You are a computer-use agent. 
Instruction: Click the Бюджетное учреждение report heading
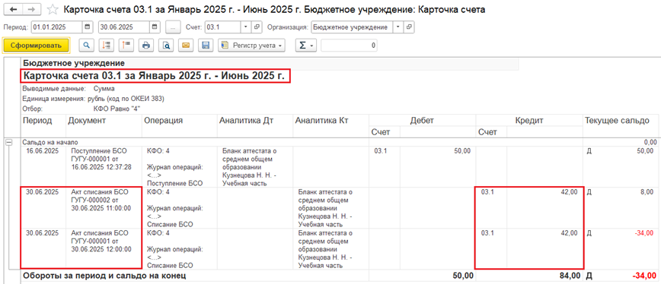click(74, 64)
